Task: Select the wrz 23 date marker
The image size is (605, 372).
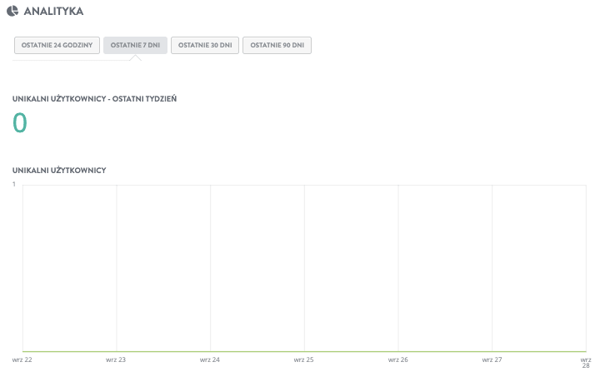Action: click(116, 360)
